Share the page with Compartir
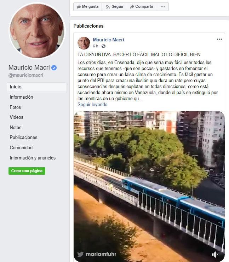Viewport: 229px width, 262px height. [142, 7]
